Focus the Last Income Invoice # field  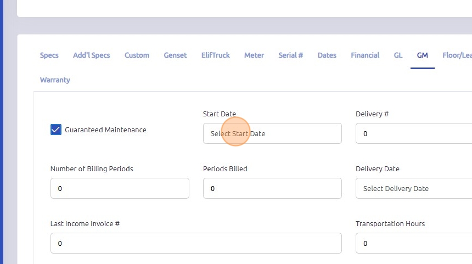coord(196,243)
